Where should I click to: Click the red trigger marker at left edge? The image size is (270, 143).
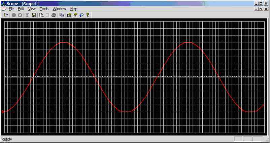[3, 112]
